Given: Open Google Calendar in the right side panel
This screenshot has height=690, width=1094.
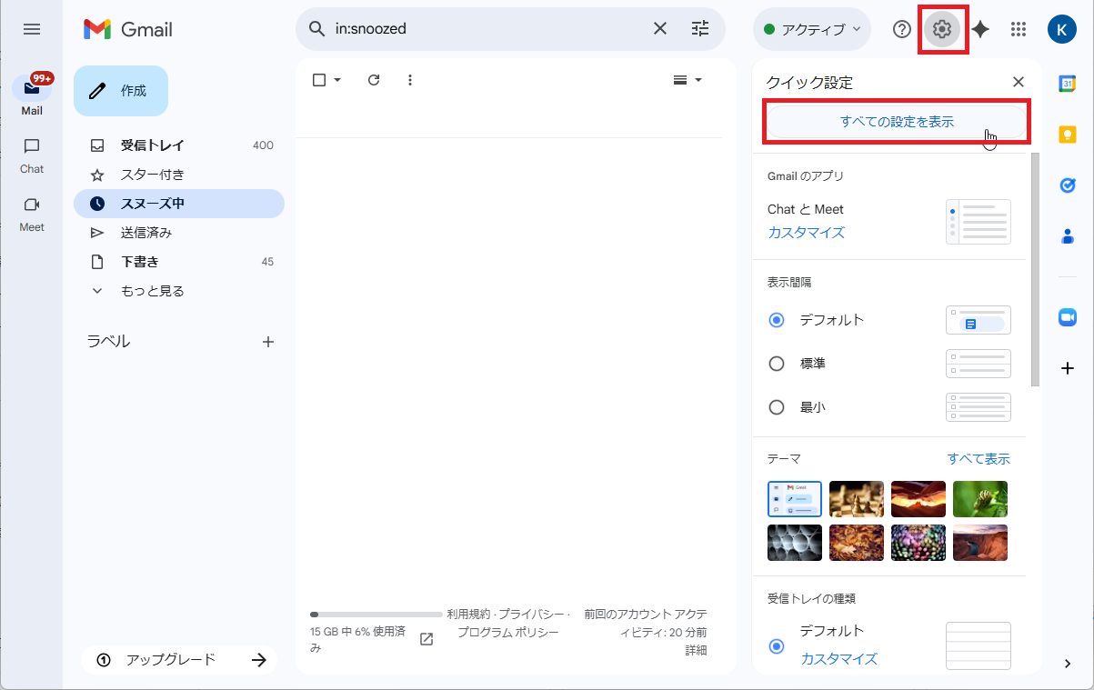Looking at the screenshot, I should [1067, 84].
